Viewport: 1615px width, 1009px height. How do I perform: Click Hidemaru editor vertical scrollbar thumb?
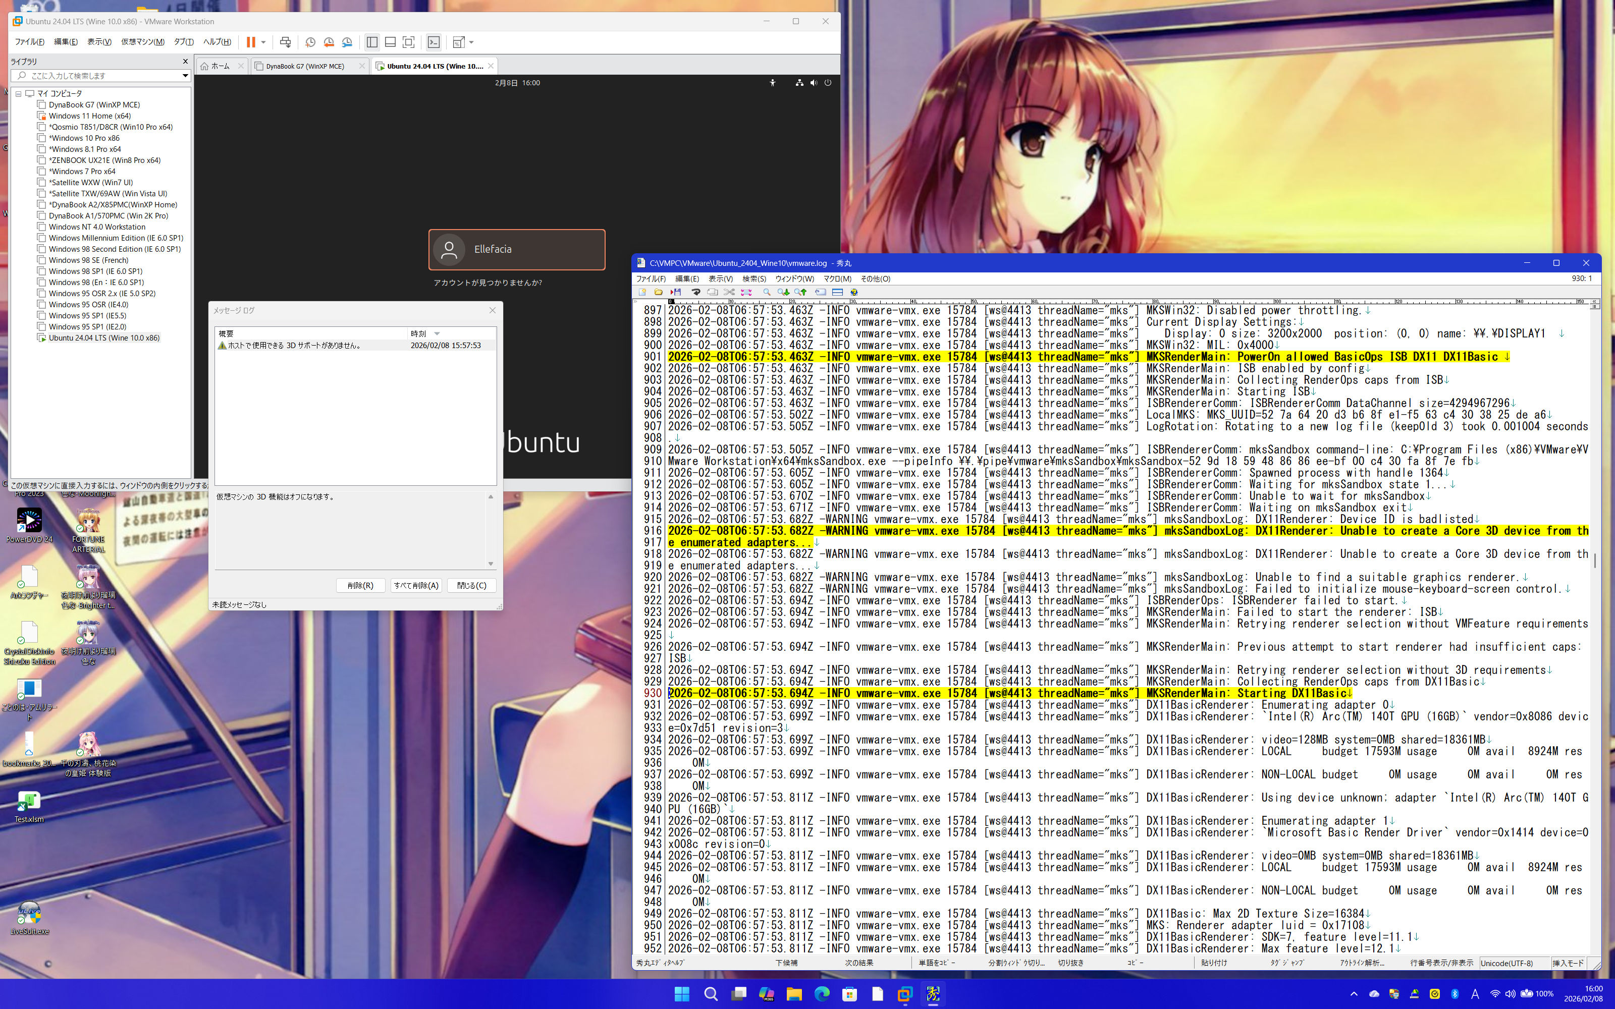point(1594,560)
